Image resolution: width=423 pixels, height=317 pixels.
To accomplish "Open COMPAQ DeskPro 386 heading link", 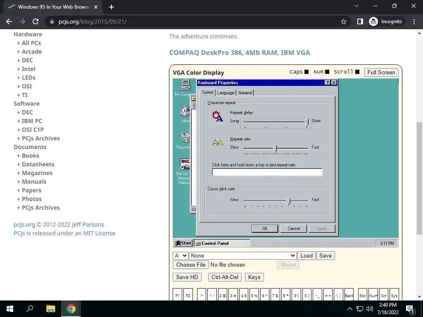I will 240,52.
